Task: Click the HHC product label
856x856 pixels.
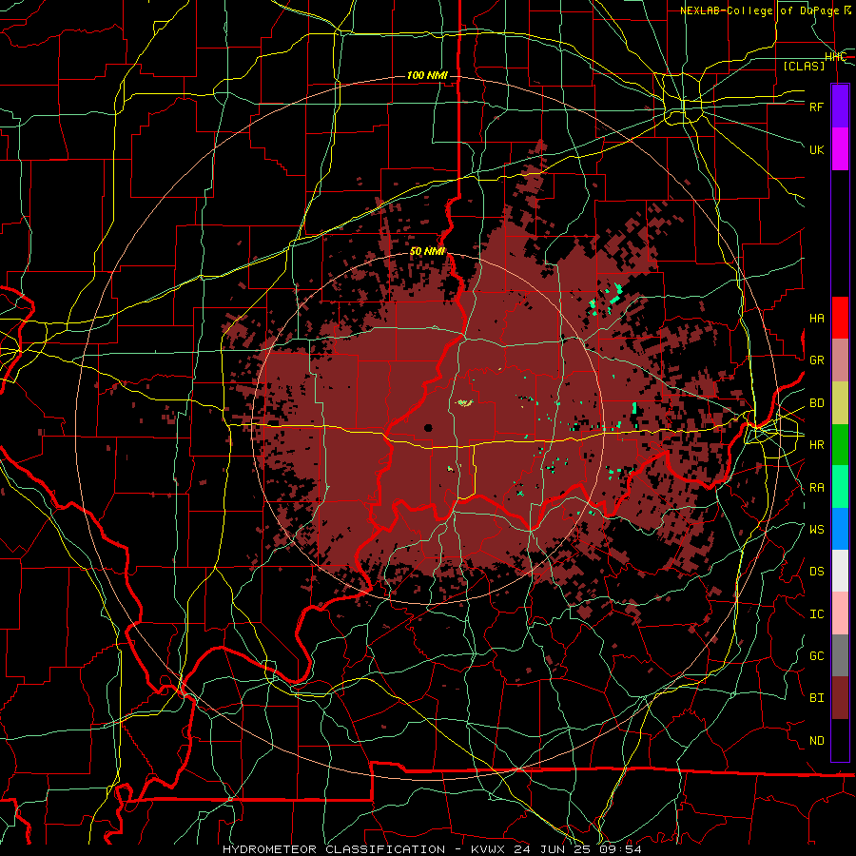Action: point(835,57)
